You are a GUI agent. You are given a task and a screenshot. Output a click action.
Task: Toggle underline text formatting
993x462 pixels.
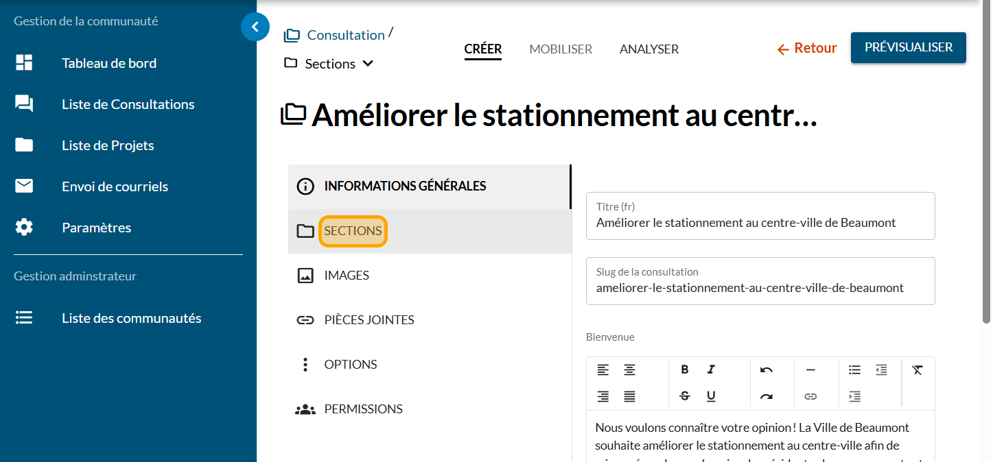pos(711,396)
